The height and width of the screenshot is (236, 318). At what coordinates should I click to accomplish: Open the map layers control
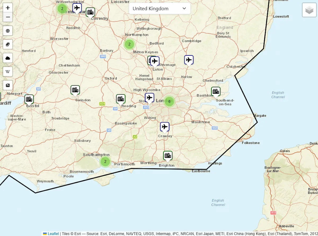(309, 10)
